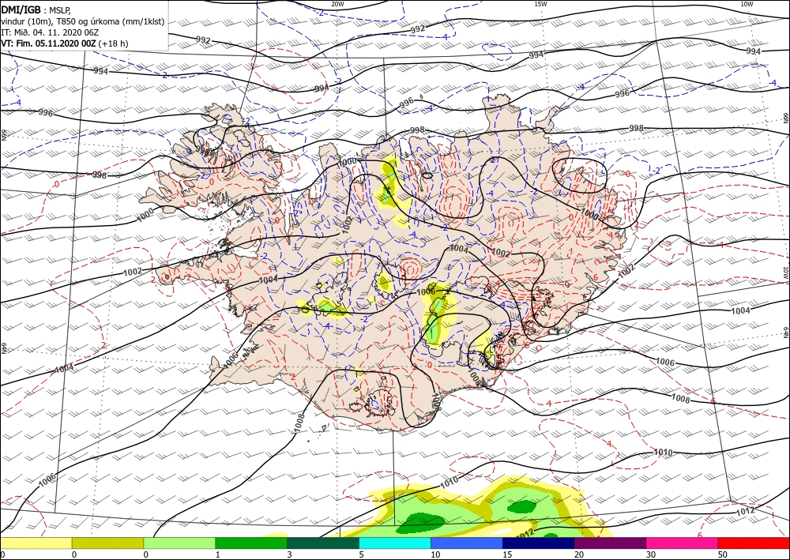790x560 pixels.
Task: Click the legend value '10'
Action: click(434, 555)
